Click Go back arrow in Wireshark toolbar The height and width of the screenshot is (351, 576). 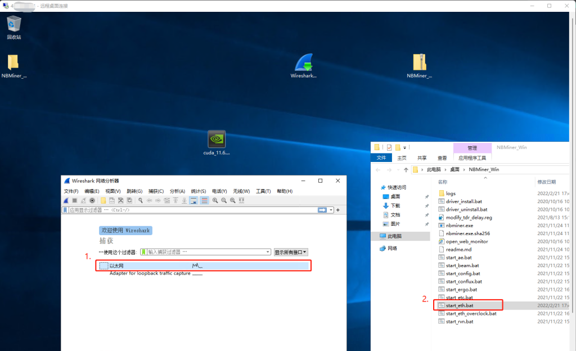point(149,200)
